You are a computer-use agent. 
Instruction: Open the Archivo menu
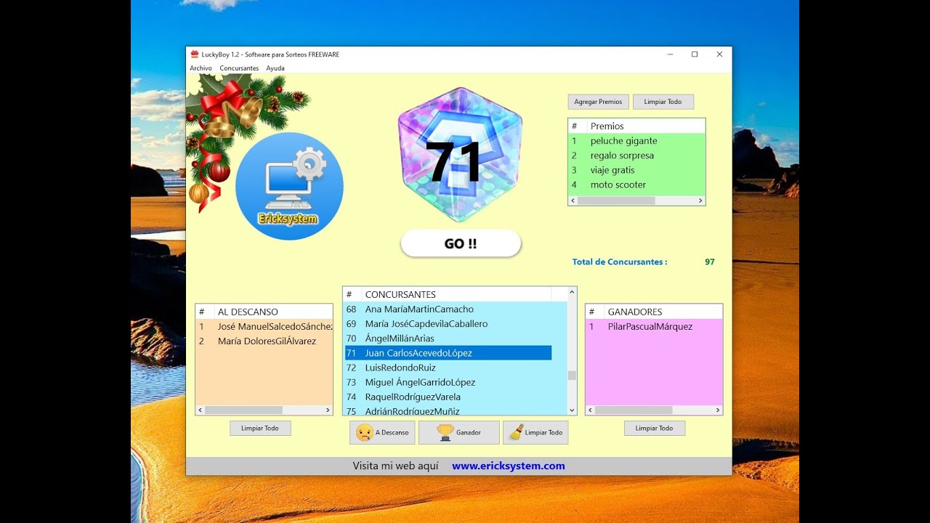pyautogui.click(x=201, y=68)
